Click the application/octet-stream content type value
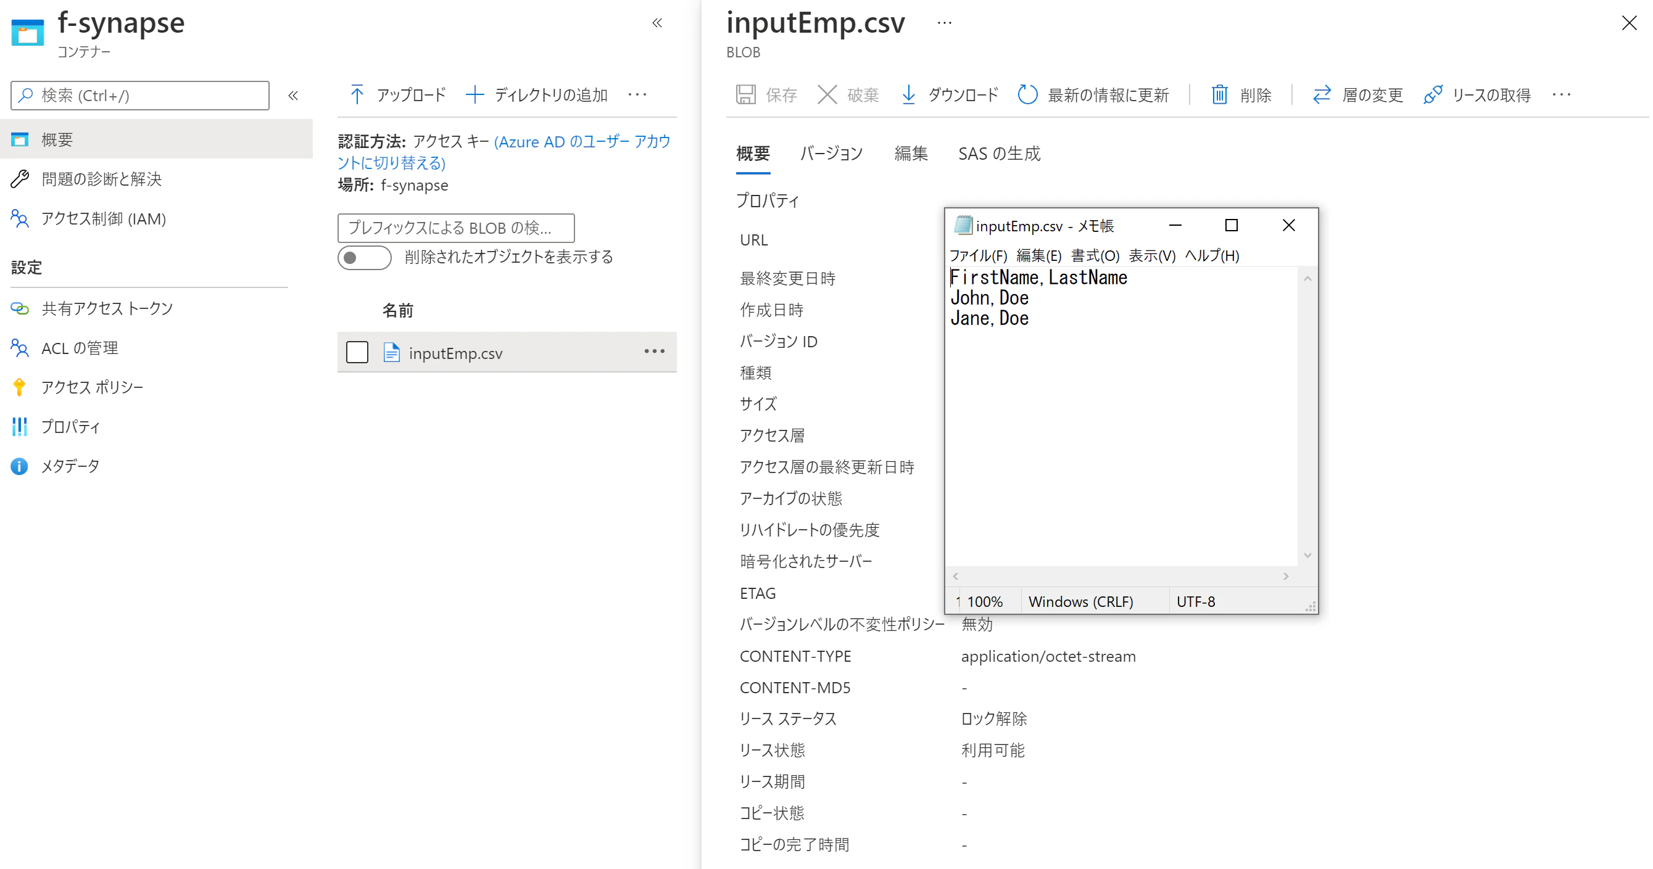1653x869 pixels. point(1048,657)
